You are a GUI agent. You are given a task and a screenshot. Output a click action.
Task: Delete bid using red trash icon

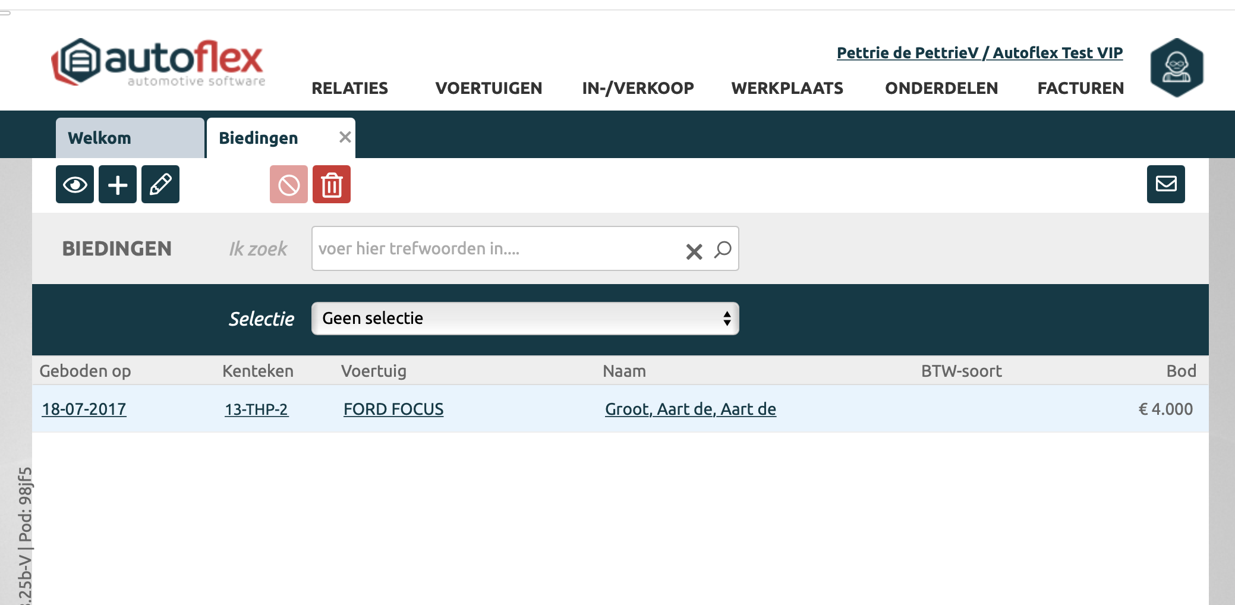pos(332,185)
